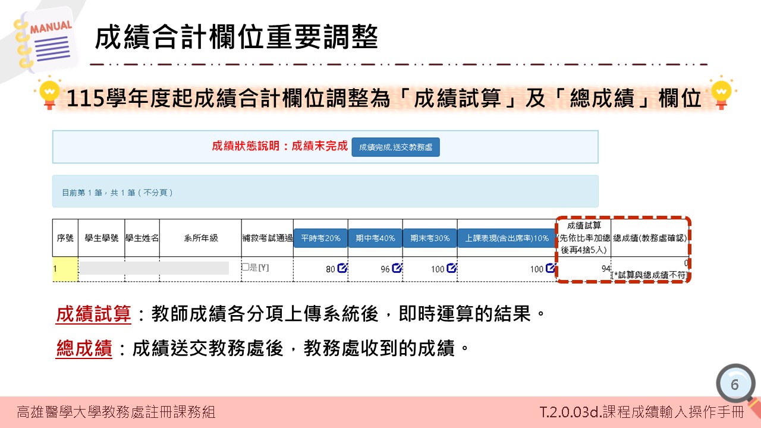Click the 平時考20% column header
The image size is (761, 428).
[322, 237]
